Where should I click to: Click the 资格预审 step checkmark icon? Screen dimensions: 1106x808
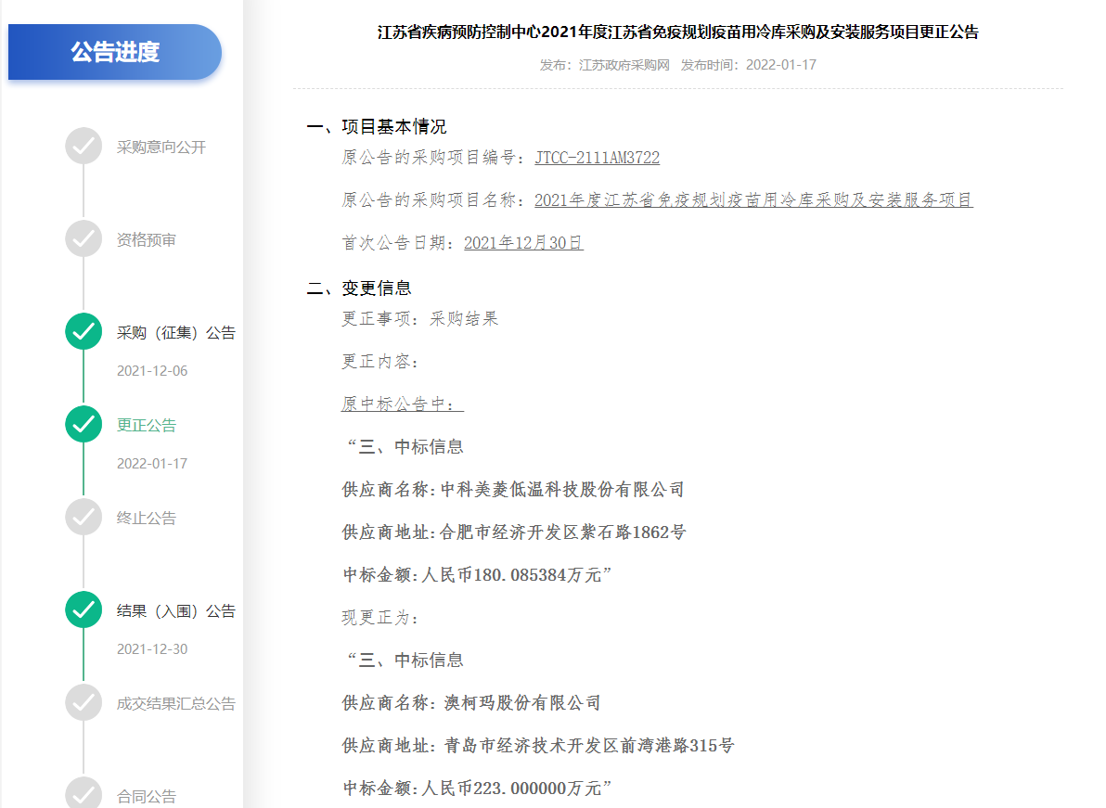pos(84,239)
